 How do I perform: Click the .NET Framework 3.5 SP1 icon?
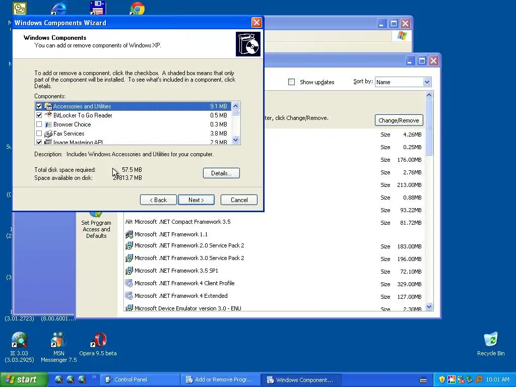tap(128, 271)
